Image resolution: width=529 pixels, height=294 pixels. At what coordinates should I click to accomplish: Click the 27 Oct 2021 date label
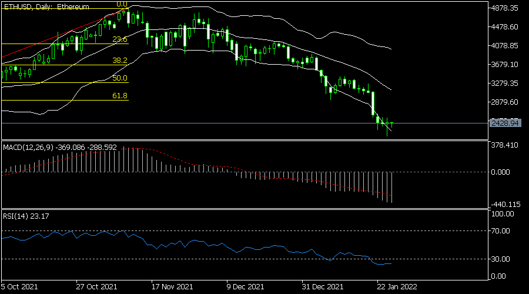96,287
